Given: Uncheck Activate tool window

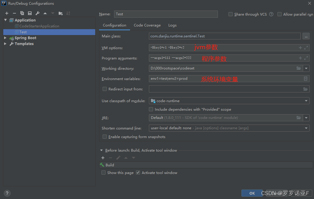Looking at the screenshot, I should tap(138, 173).
